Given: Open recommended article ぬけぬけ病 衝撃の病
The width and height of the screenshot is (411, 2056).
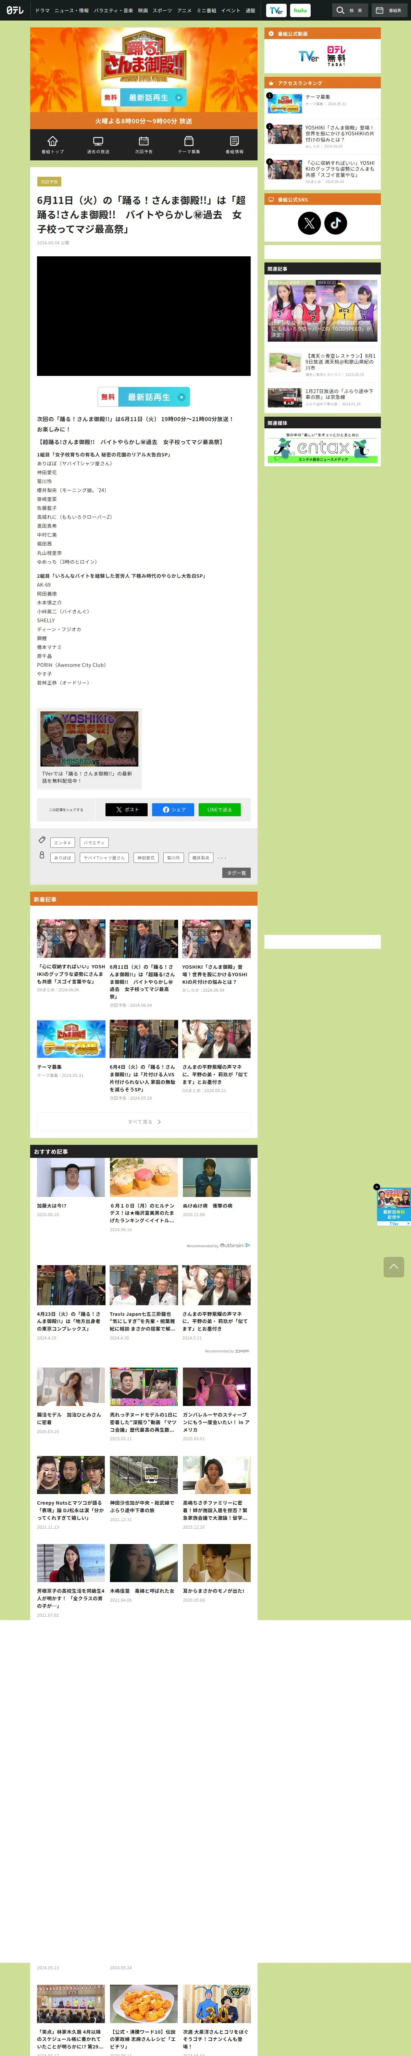Looking at the screenshot, I should click(x=216, y=1188).
